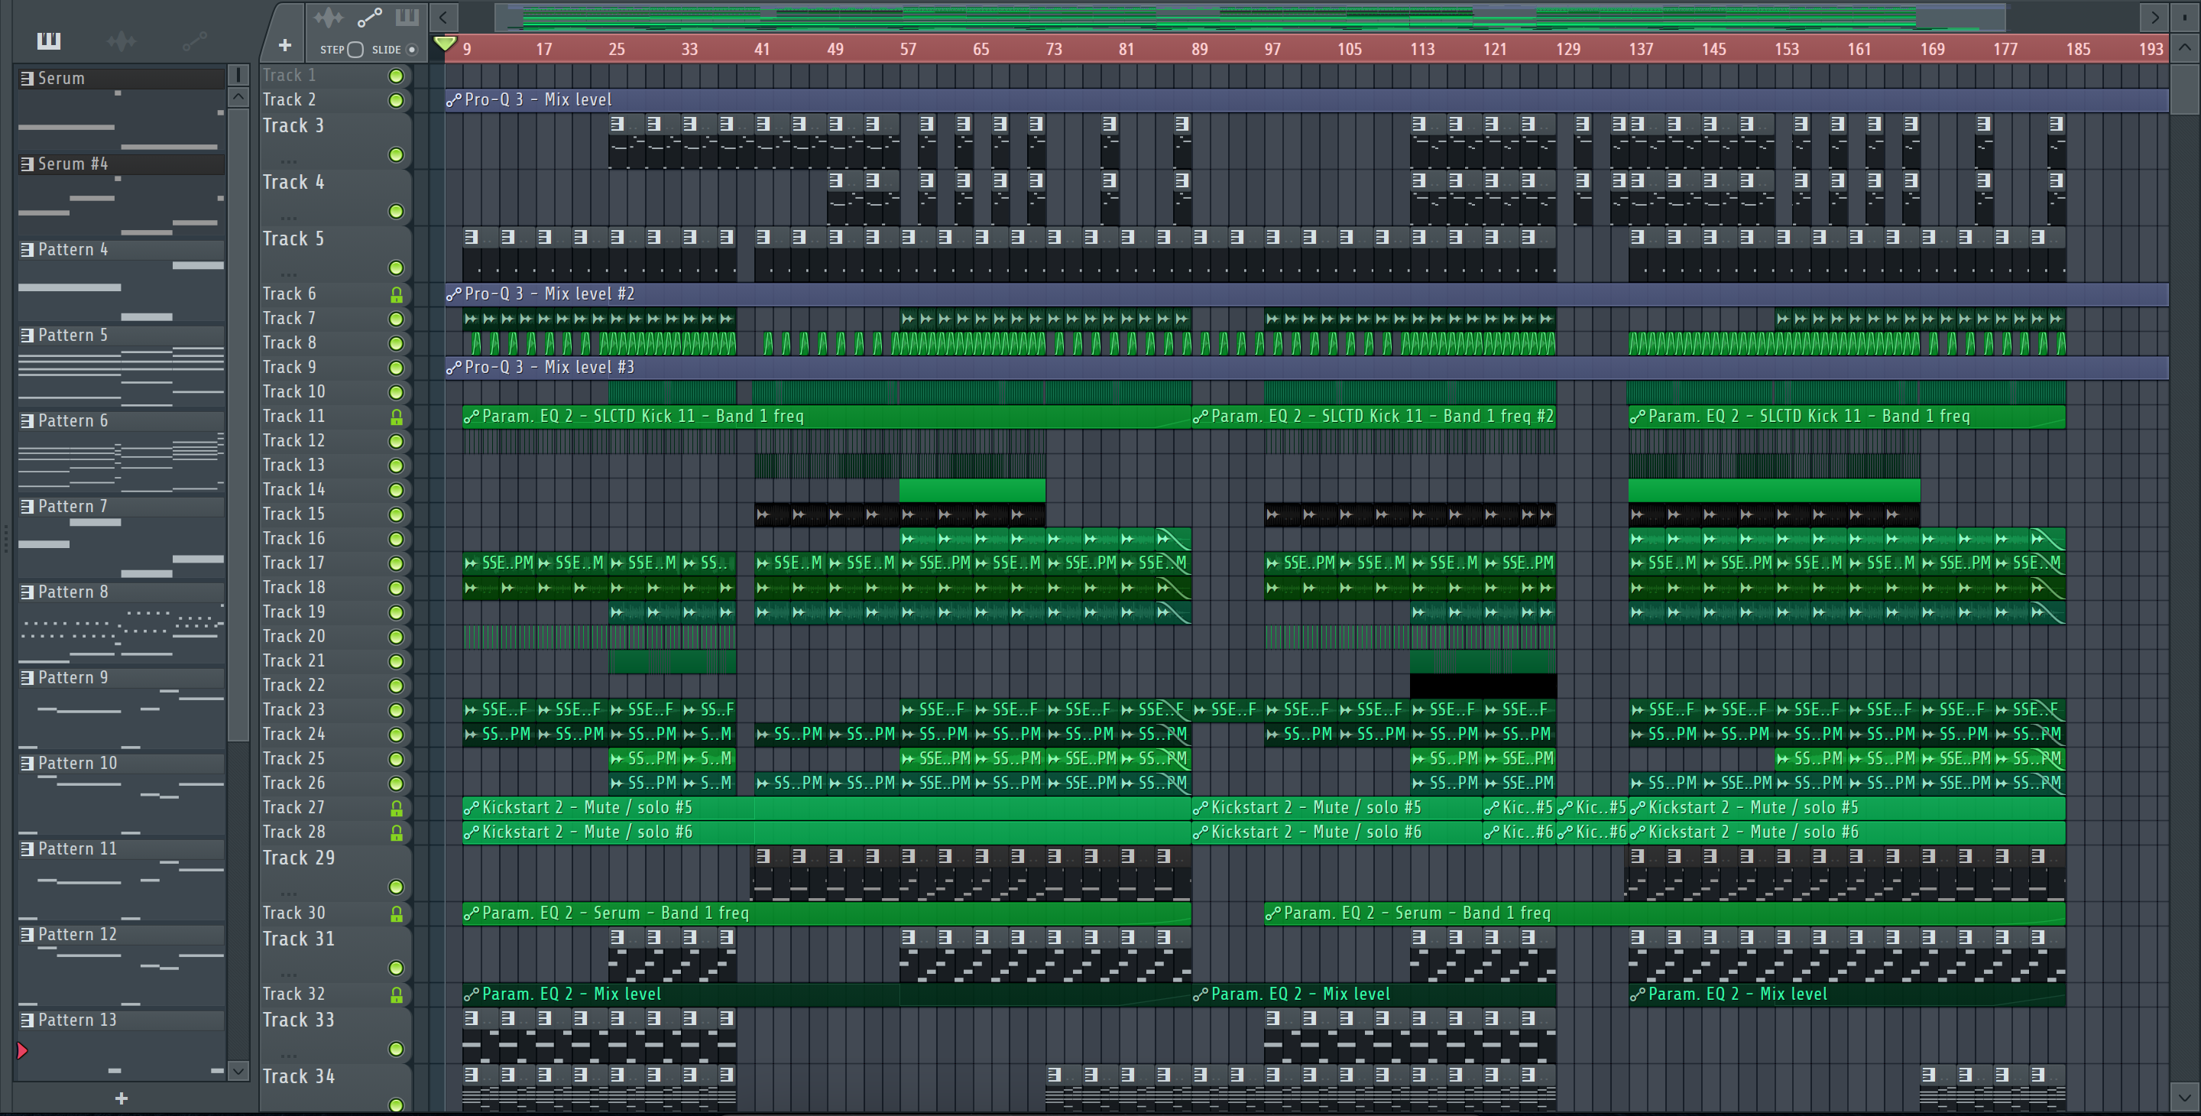This screenshot has height=1116, width=2201.
Task: Click the timeline scroll-right arrow
Action: click(x=2154, y=16)
